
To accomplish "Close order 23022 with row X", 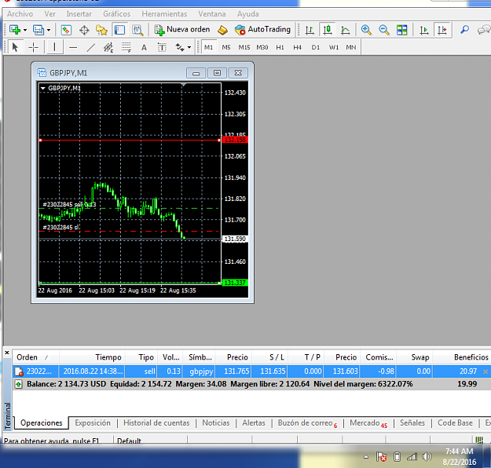I will point(486,371).
